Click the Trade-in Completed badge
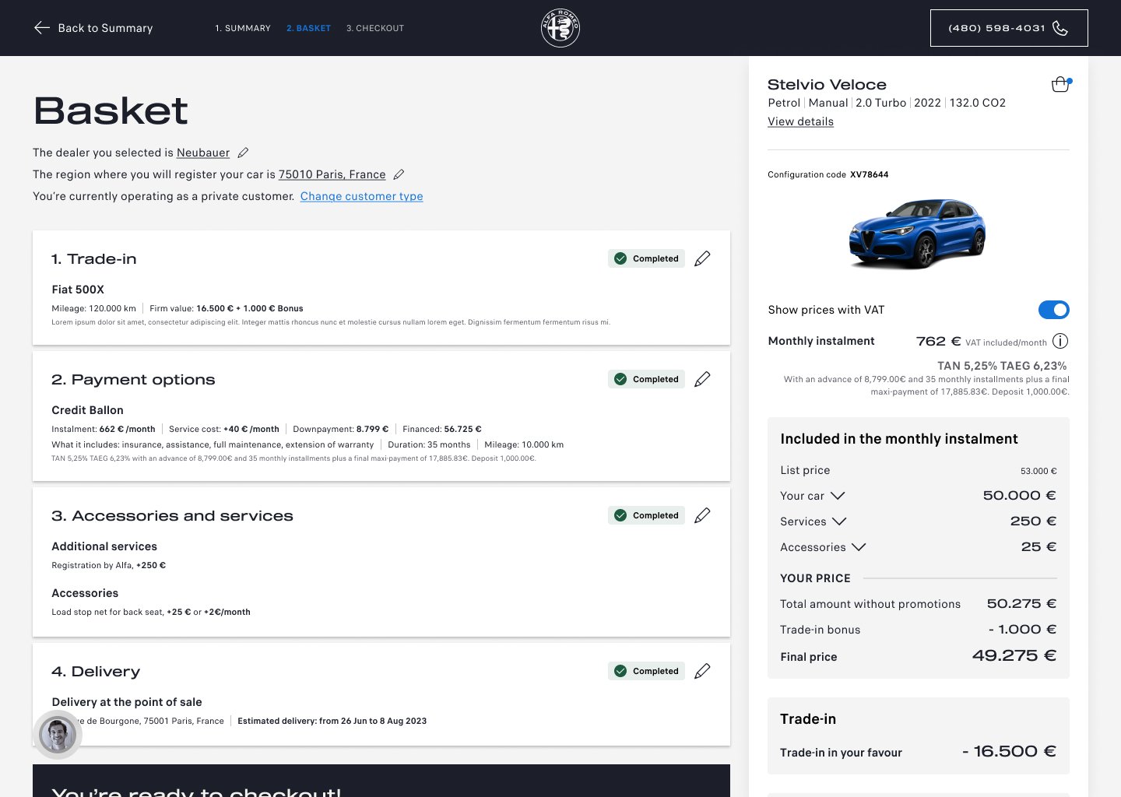 point(646,258)
